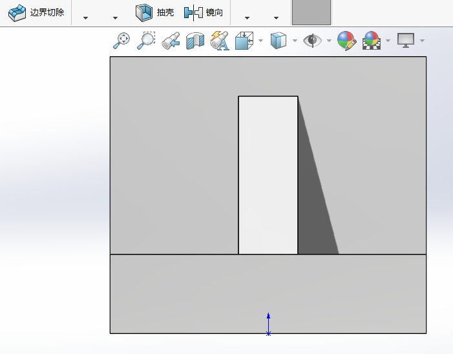The width and height of the screenshot is (453, 354).
Task: Select the Zoom to Area tool
Action: pyautogui.click(x=147, y=41)
